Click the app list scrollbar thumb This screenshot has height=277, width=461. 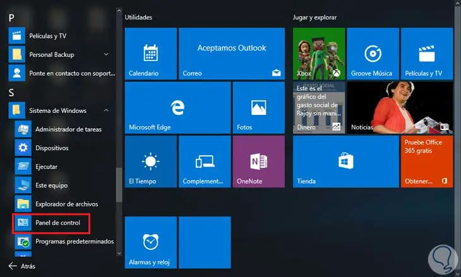(119, 185)
